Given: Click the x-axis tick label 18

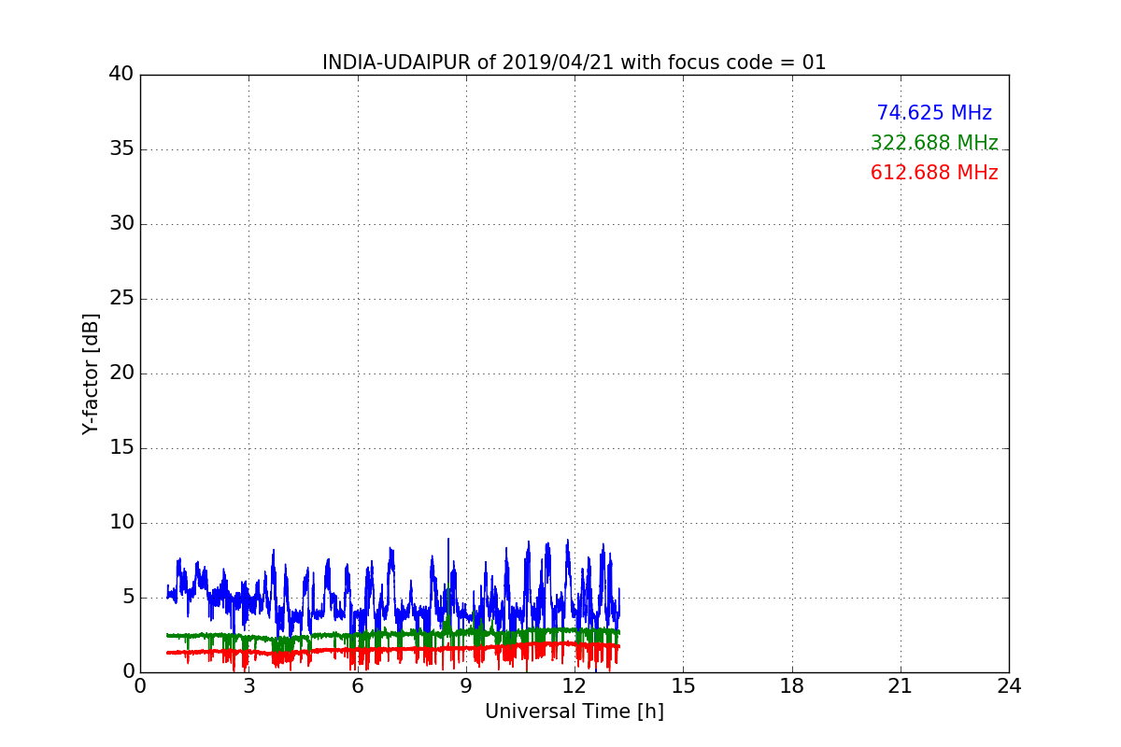Looking at the screenshot, I should tap(792, 686).
